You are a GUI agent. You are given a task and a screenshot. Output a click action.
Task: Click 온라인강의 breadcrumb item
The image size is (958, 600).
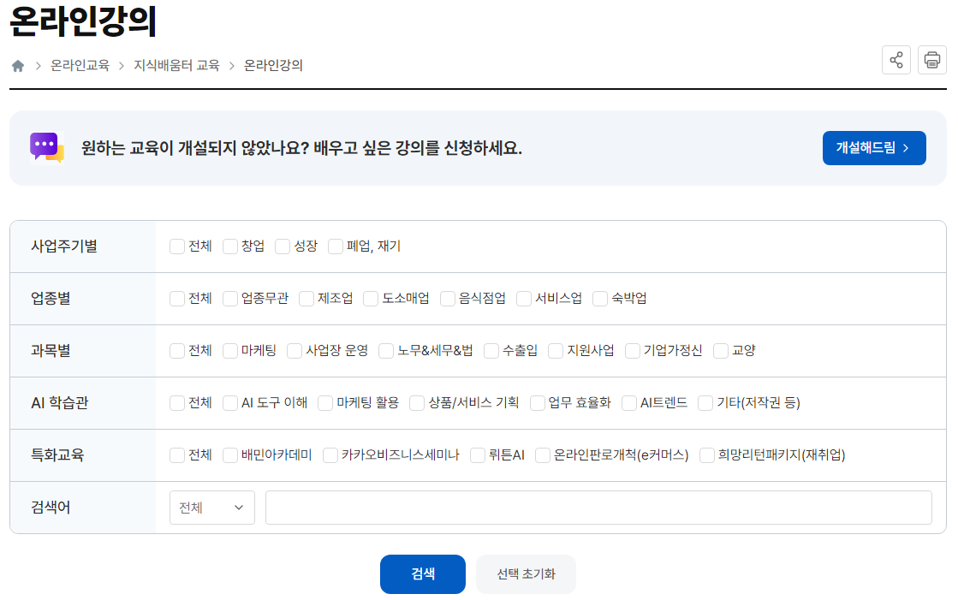coord(273,65)
